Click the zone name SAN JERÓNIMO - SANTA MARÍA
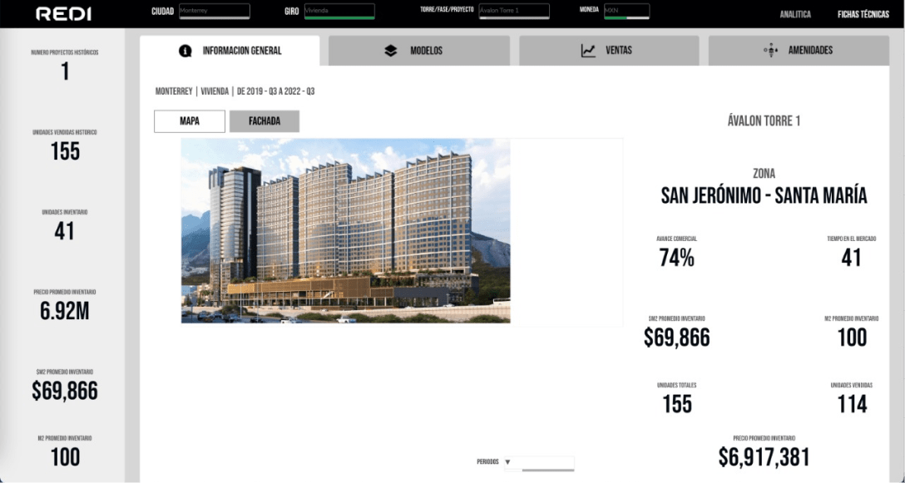This screenshot has width=905, height=483. [x=764, y=195]
